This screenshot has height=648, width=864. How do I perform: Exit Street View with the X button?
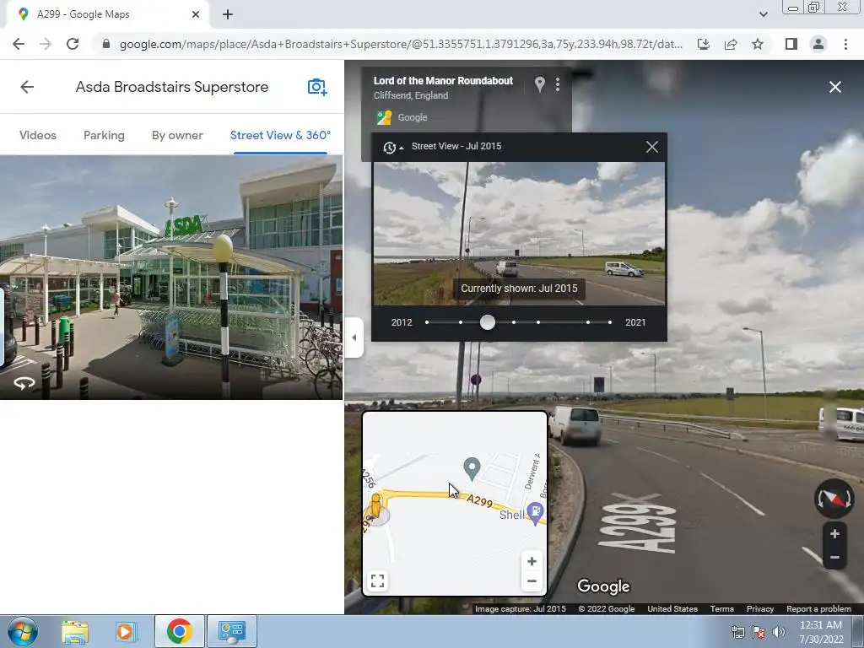pyautogui.click(x=834, y=87)
